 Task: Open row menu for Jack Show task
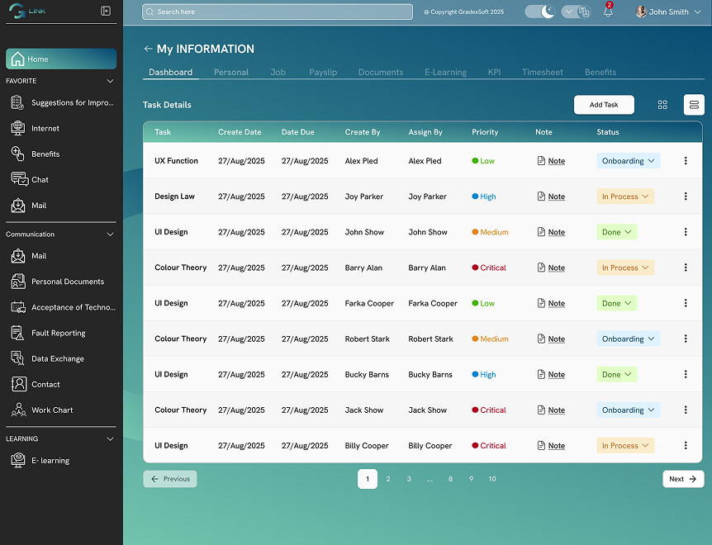(x=686, y=410)
